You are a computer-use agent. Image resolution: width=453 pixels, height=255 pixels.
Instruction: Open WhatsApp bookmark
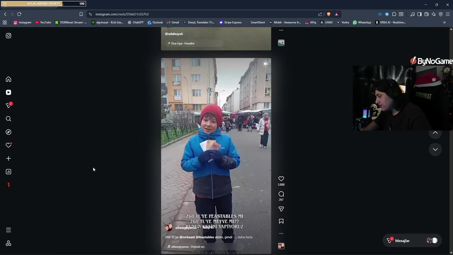point(362,22)
